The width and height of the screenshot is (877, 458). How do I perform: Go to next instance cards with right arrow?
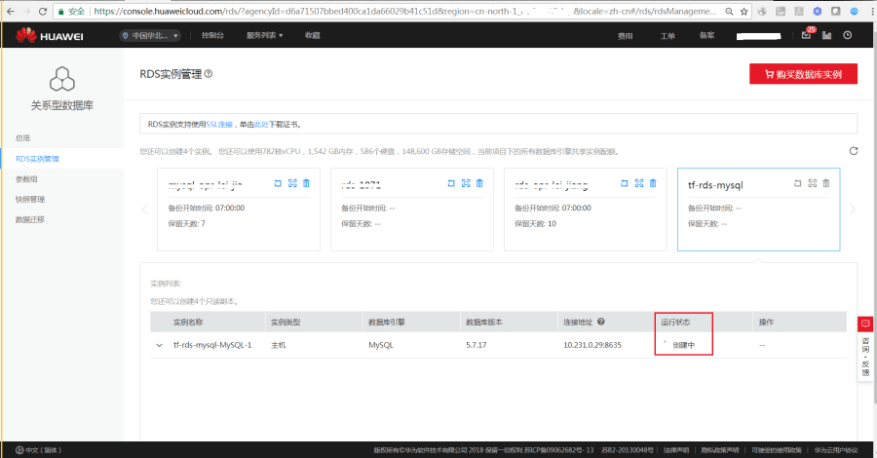click(853, 210)
